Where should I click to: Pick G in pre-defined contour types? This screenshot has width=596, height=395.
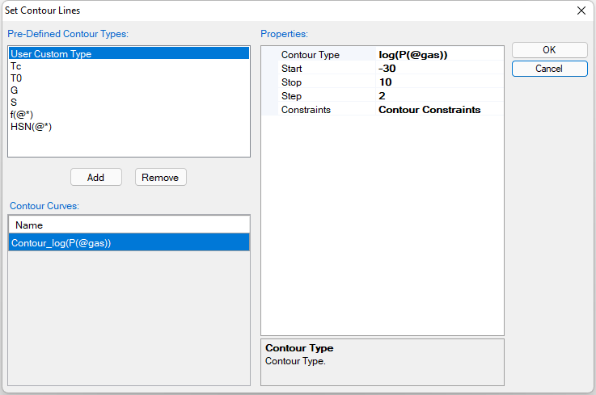coord(15,90)
